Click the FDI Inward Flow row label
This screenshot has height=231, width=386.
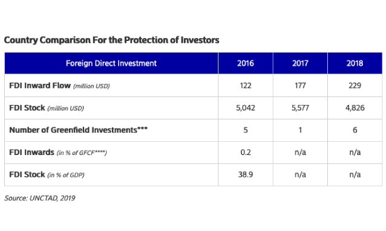pos(59,86)
